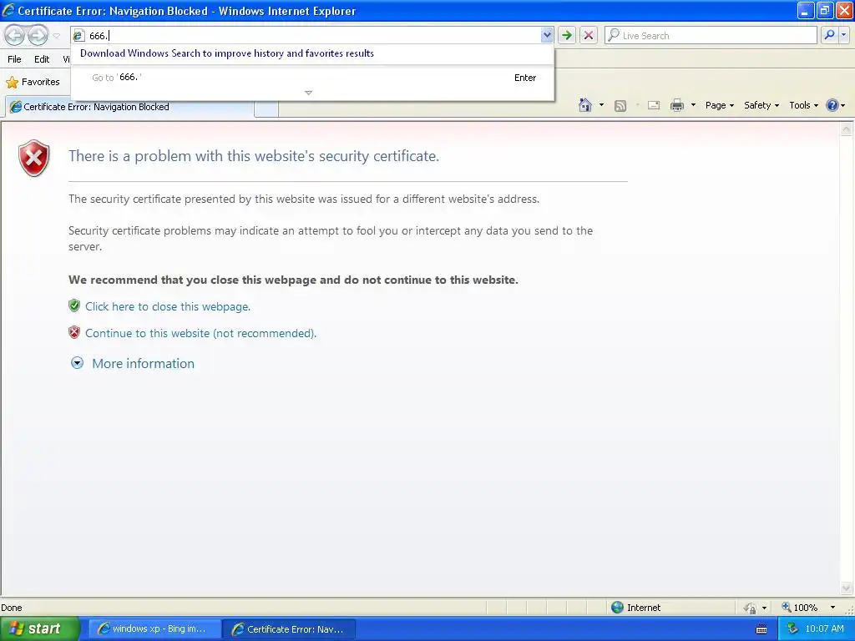Viewport: 855px width, 641px height.
Task: Click the Help question mark icon
Action: pos(832,105)
